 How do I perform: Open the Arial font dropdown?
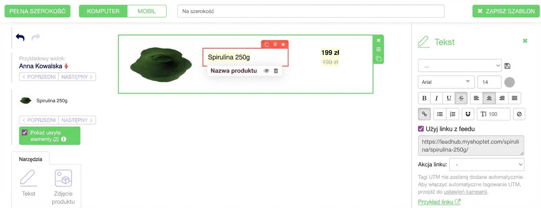click(446, 82)
